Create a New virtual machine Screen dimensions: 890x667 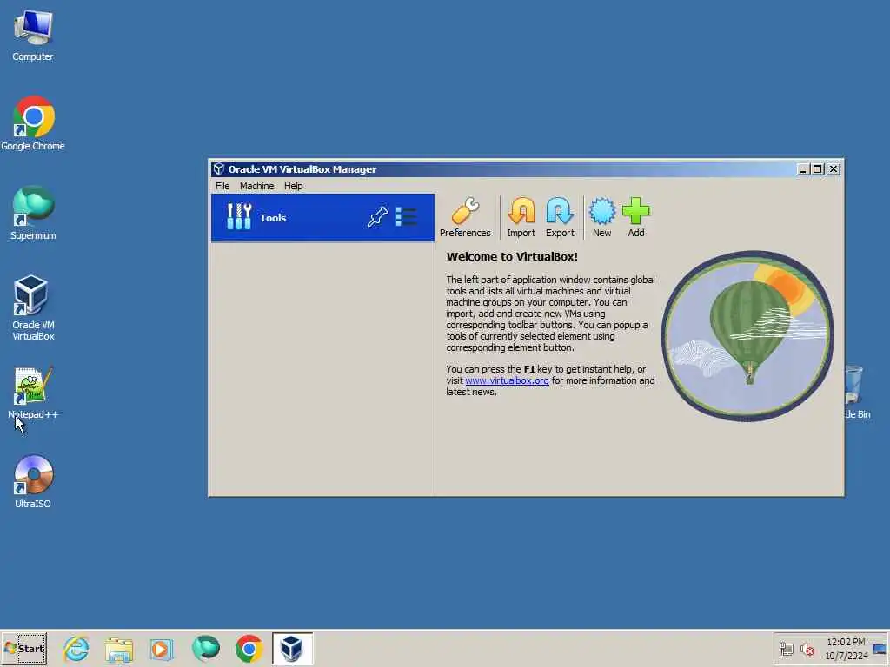pyautogui.click(x=601, y=218)
